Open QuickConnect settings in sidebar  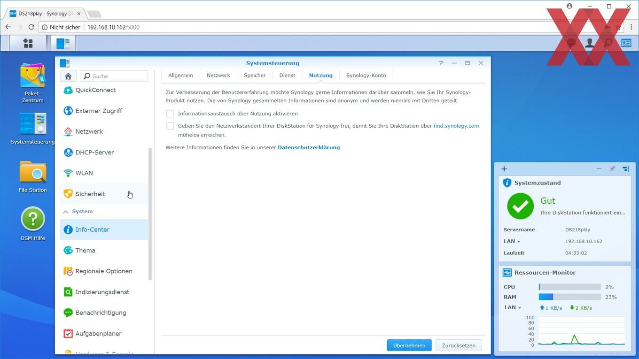click(x=104, y=90)
